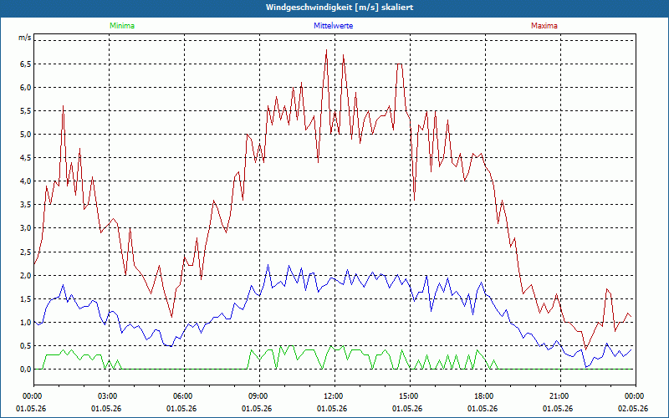Image resolution: width=669 pixels, height=418 pixels.
Task: Click the 02.05.26 date label
Action: 633,409
